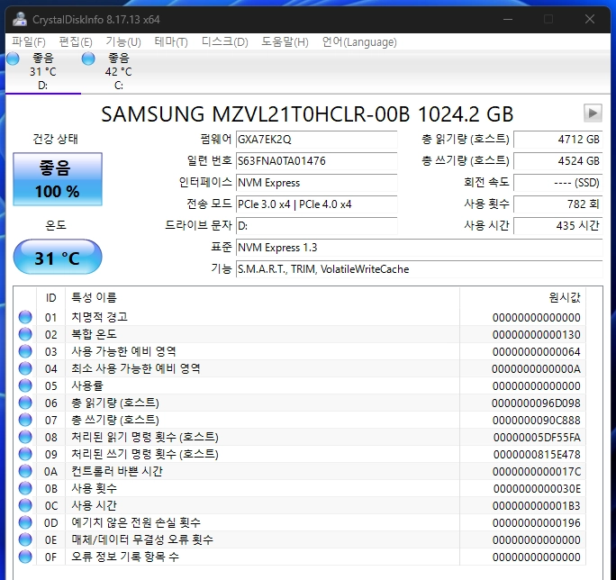Click status orb of 0E 매체/데이터 무결성 오류 횟수
The height and width of the screenshot is (580, 616).
(25, 539)
